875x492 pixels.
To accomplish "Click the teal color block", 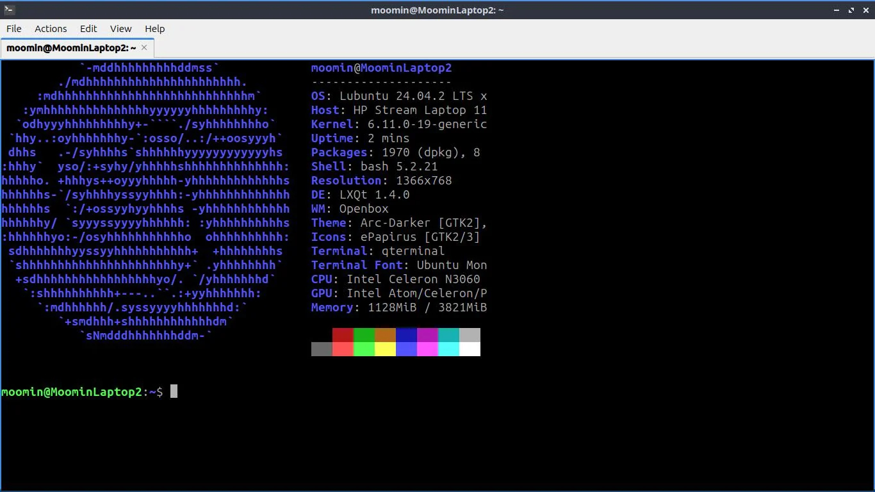I will (x=448, y=335).
